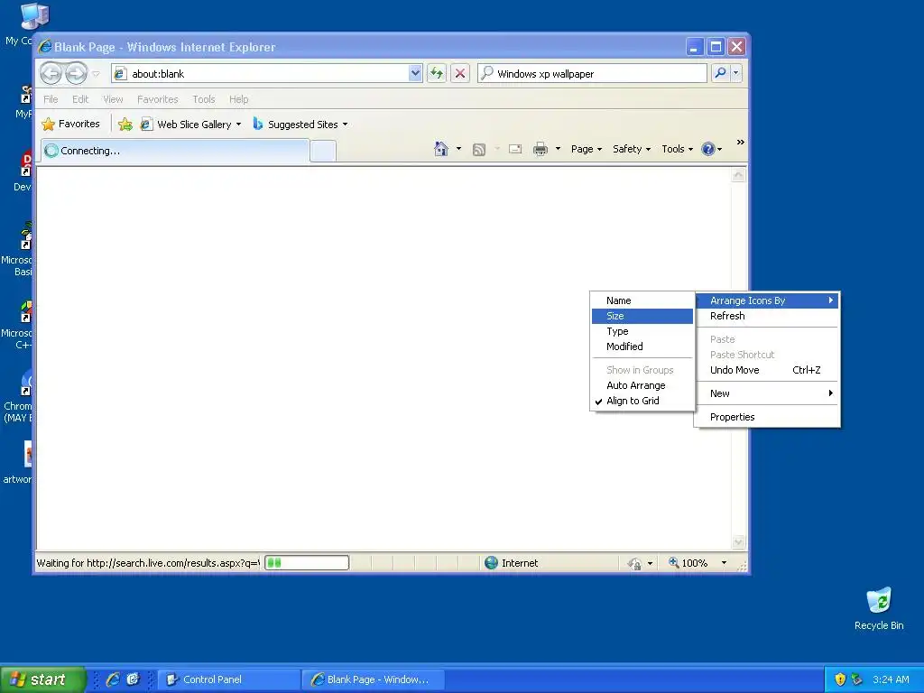Open the Safety command menu
This screenshot has height=693, width=924.
[631, 149]
